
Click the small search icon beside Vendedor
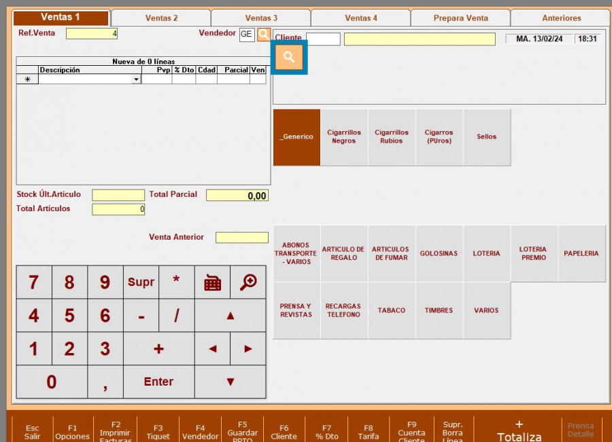pyautogui.click(x=263, y=34)
